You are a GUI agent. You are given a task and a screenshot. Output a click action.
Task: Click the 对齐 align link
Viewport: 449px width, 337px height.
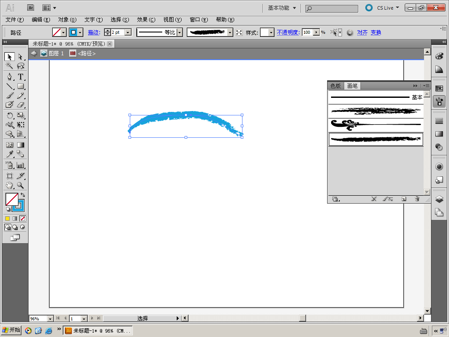pos(362,32)
